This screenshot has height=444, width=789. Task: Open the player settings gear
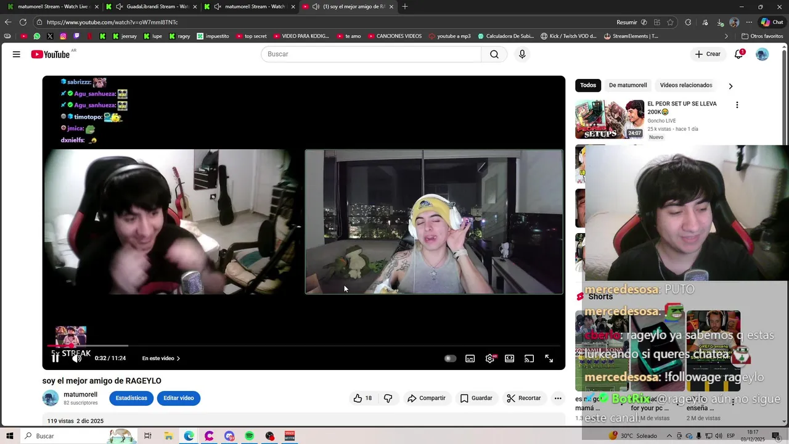coord(490,358)
